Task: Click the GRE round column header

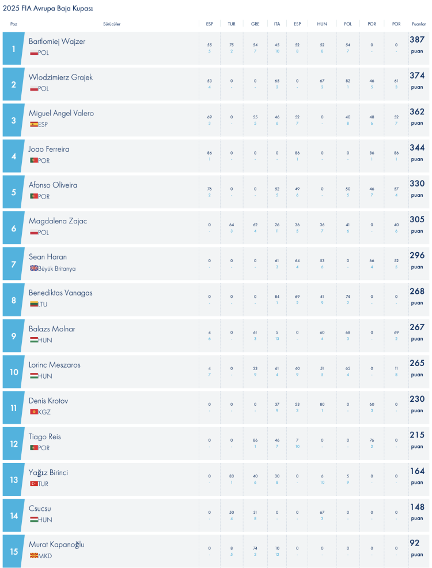Action: pyautogui.click(x=255, y=24)
